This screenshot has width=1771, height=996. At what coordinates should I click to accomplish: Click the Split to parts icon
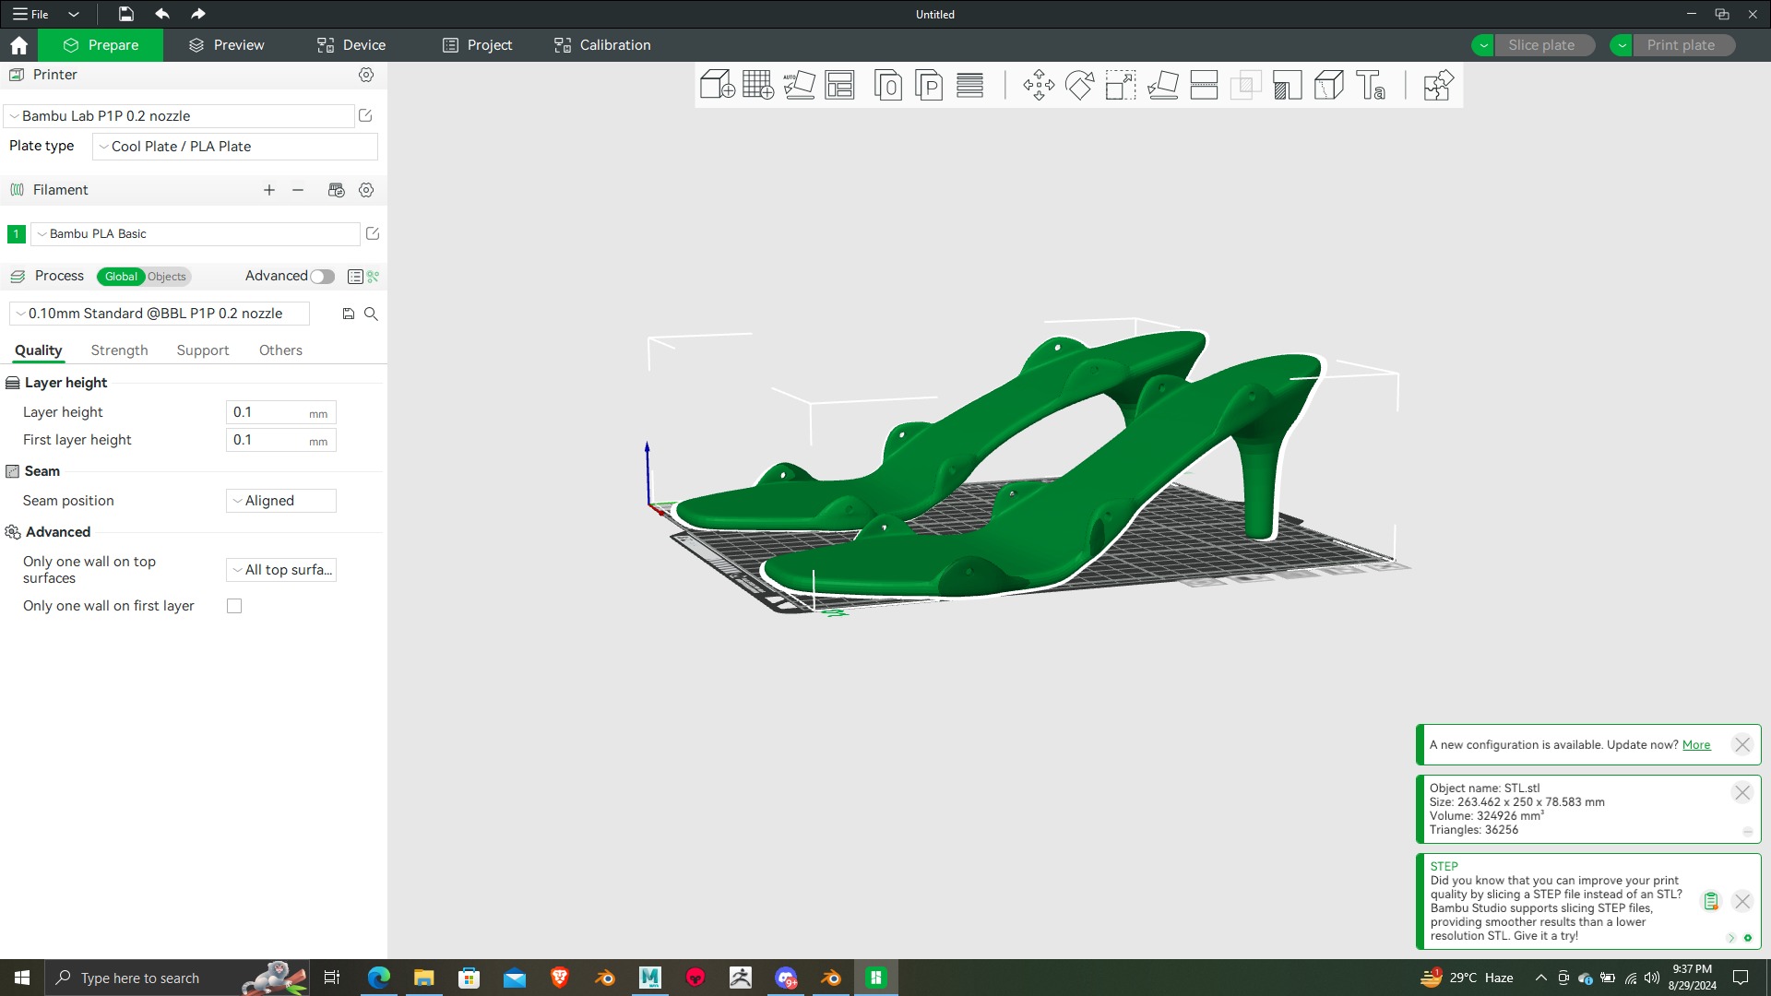coord(929,85)
